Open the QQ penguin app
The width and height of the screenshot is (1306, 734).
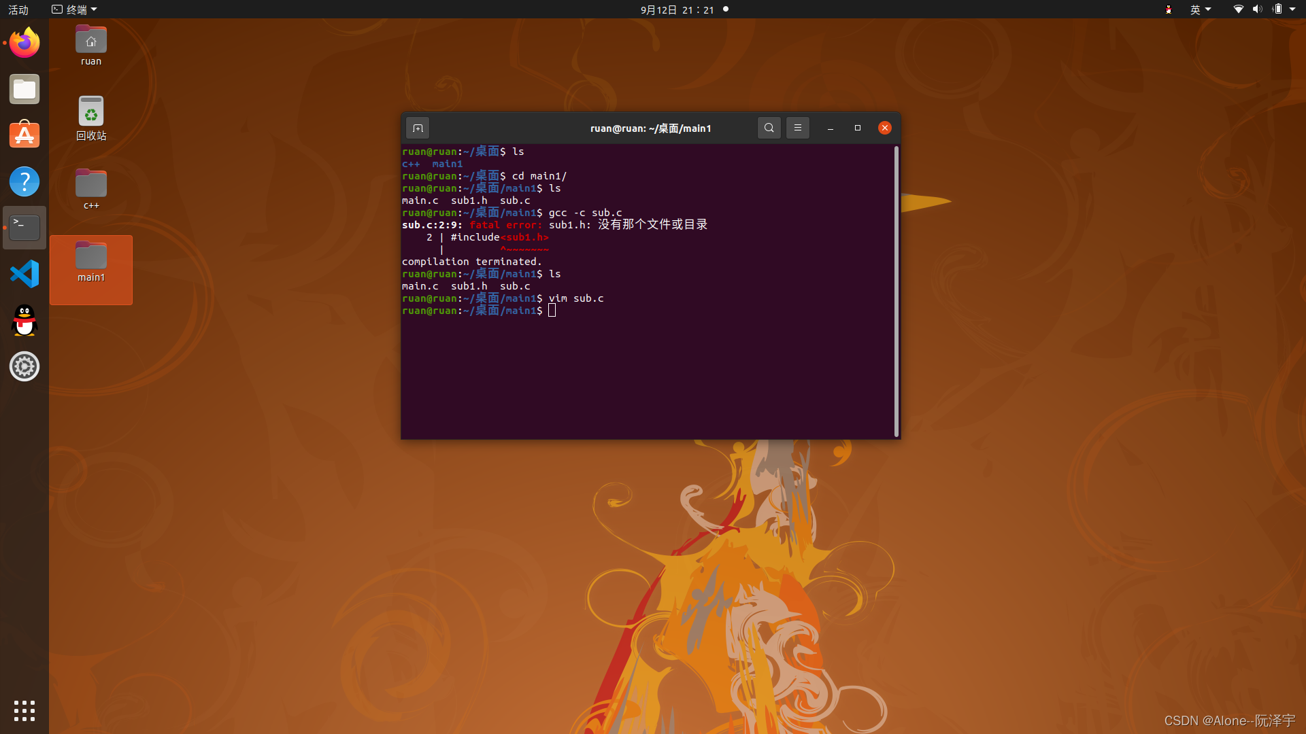24,320
